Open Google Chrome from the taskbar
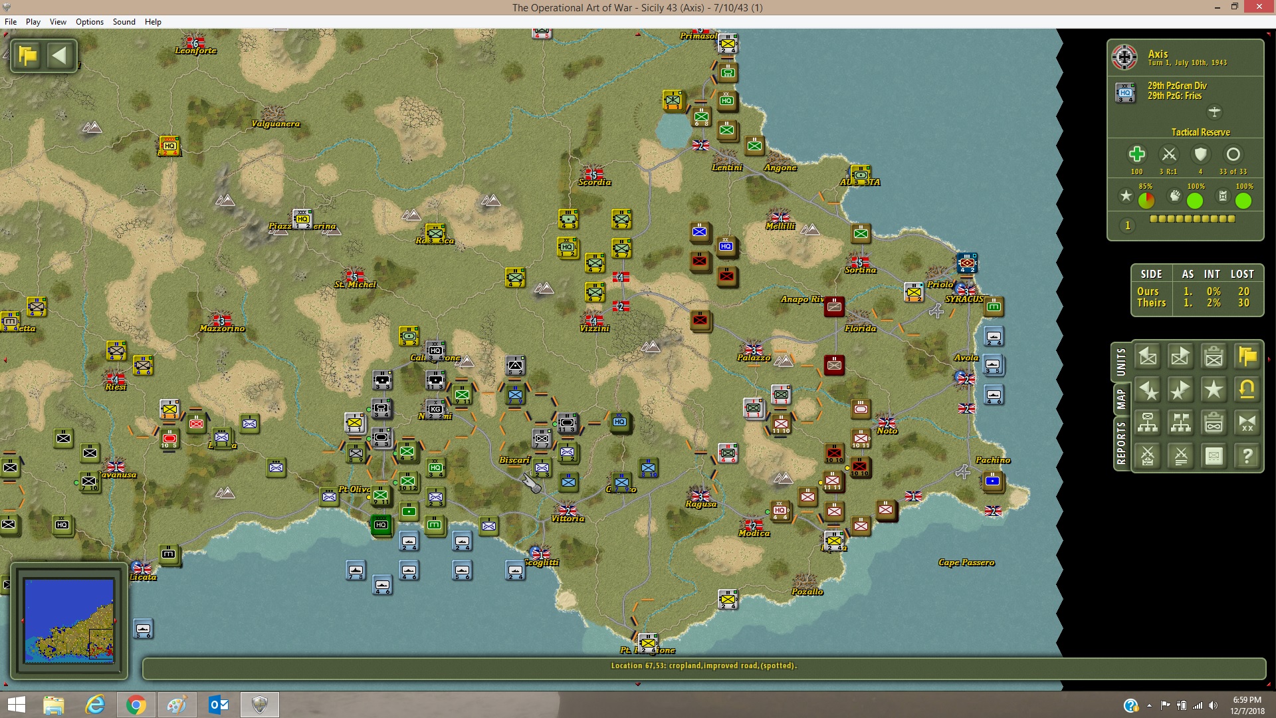1276x718 pixels. tap(136, 705)
